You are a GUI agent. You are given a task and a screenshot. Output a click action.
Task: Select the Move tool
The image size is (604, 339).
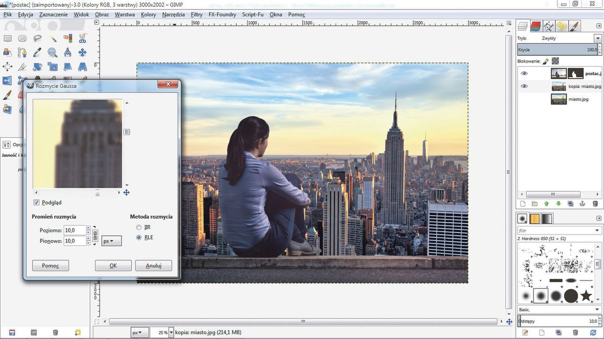click(x=83, y=52)
